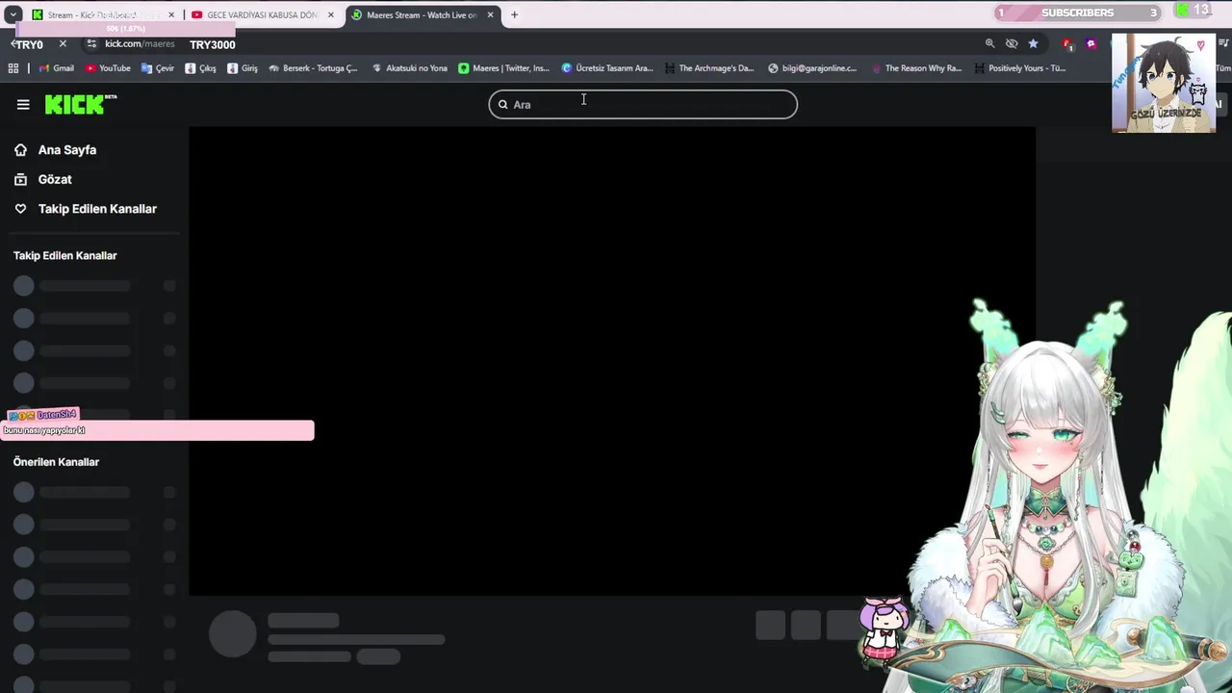This screenshot has height=693, width=1232.
Task: Open Gmail bookmark
Action: pos(56,68)
